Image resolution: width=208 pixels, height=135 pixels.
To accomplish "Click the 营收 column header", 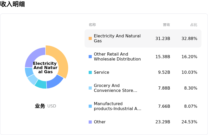I will click(166, 25).
